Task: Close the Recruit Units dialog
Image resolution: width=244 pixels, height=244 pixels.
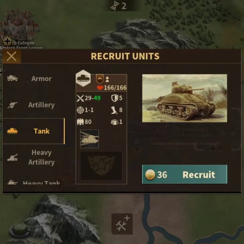Action: (x=11, y=56)
